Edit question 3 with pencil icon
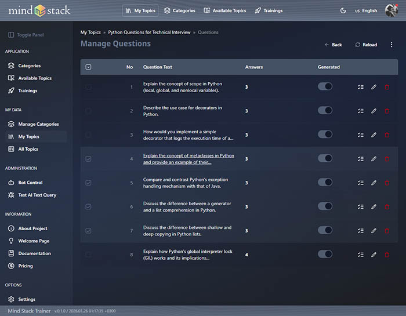Viewport: 406px width, 316px height. click(374, 135)
